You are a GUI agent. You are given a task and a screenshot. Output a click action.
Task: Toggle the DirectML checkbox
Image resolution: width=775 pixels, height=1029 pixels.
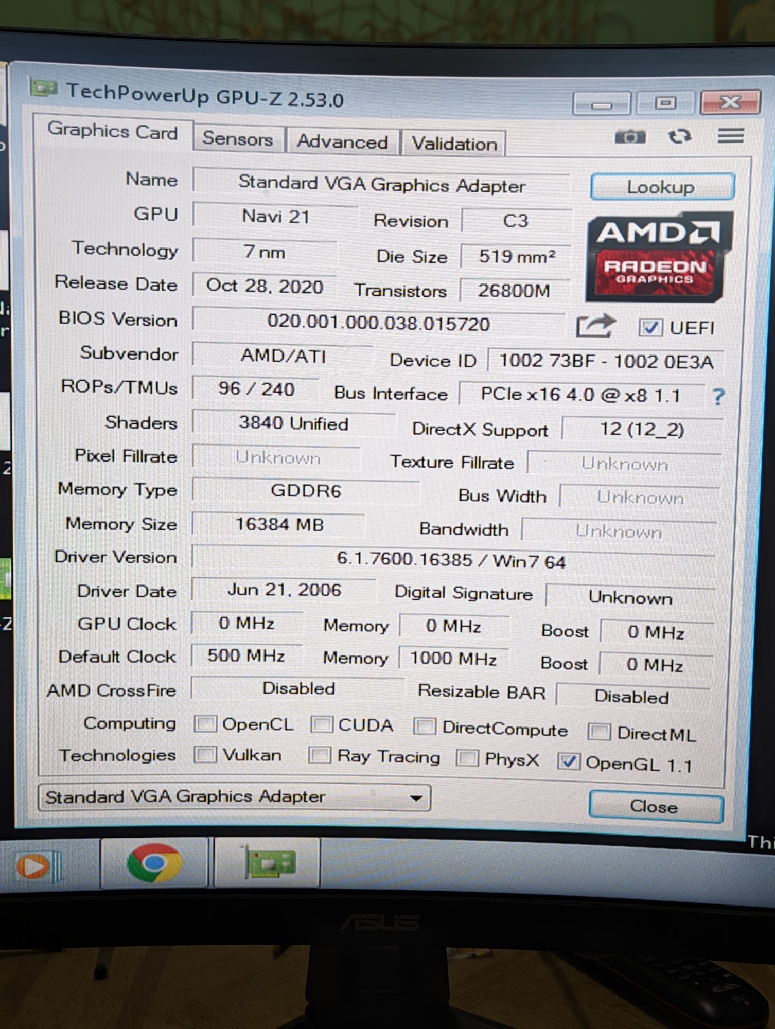pyautogui.click(x=598, y=732)
